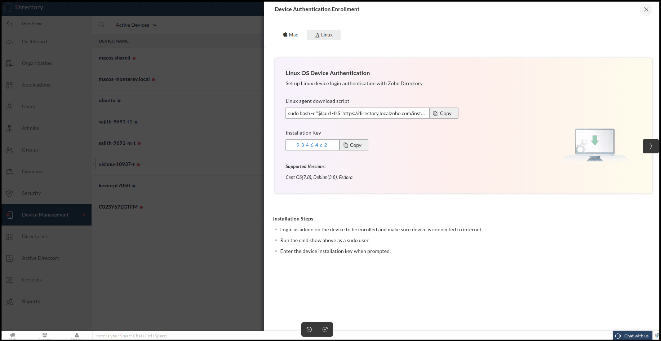Click the Organization building icon
The image size is (661, 341).
coord(10,64)
